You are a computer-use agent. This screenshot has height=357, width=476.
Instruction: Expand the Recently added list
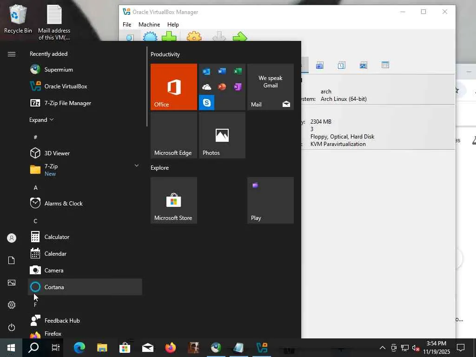pos(41,119)
